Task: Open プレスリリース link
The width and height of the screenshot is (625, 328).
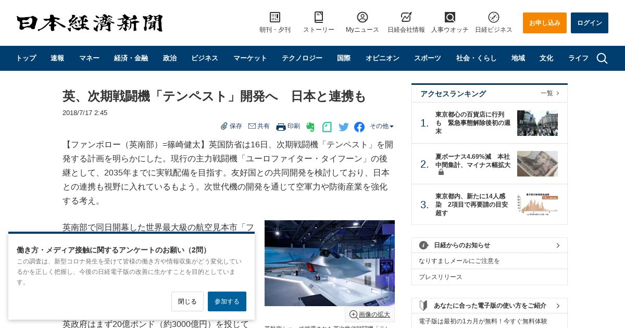Action: point(441,277)
